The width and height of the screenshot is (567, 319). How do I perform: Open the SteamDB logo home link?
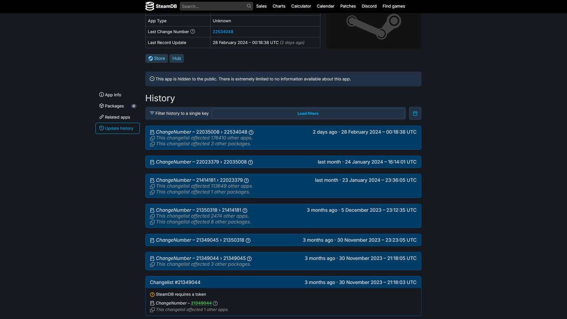tap(161, 6)
